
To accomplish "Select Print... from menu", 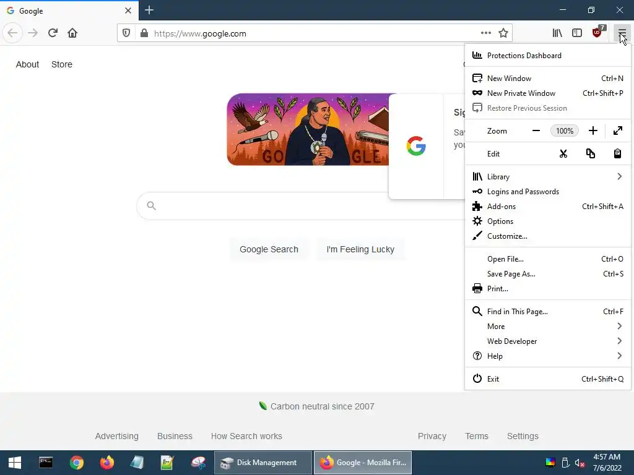I will (548, 289).
